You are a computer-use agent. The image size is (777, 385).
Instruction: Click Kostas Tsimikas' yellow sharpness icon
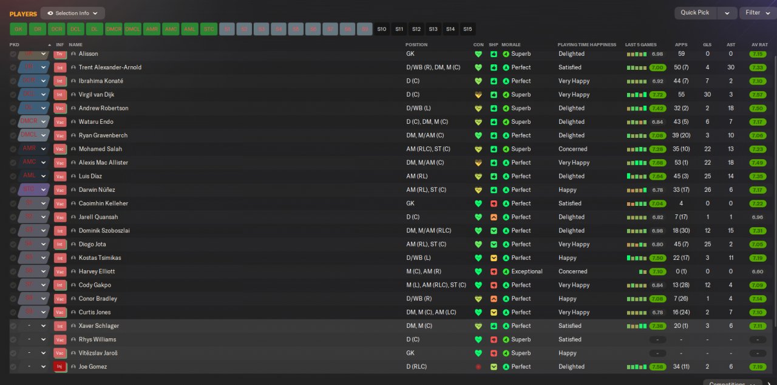(494, 258)
